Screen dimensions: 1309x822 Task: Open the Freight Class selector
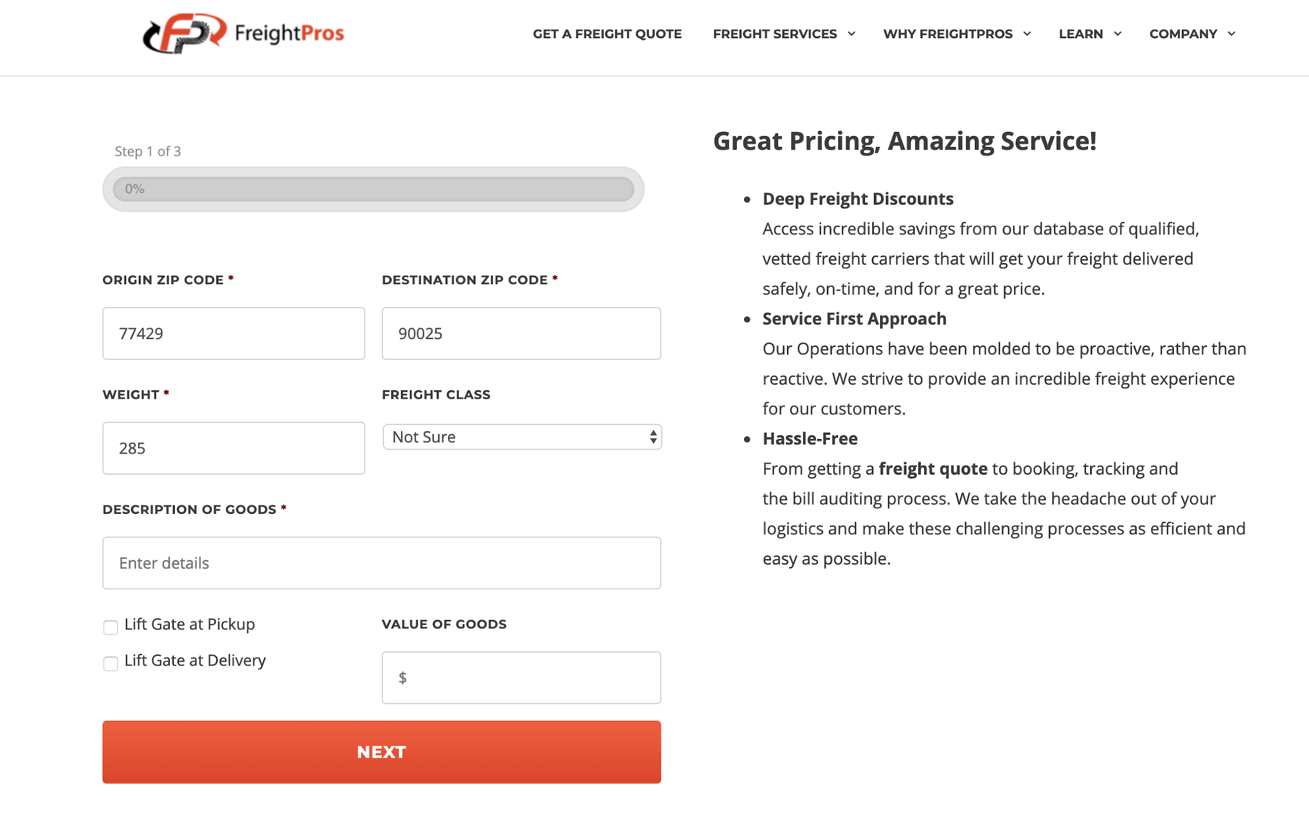click(x=522, y=437)
